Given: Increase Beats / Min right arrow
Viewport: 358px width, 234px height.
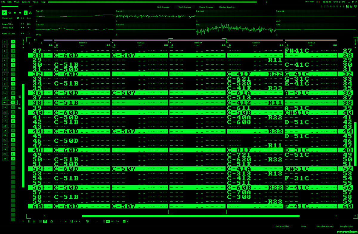Looking at the screenshot, I should 24,24.
